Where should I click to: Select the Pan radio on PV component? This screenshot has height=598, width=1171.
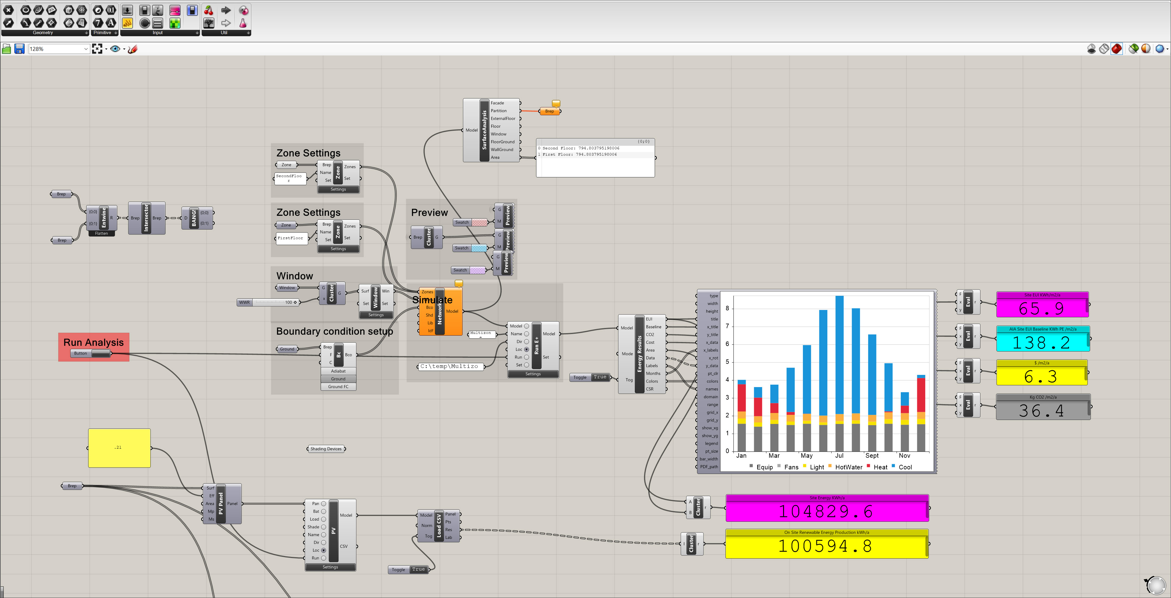click(324, 504)
